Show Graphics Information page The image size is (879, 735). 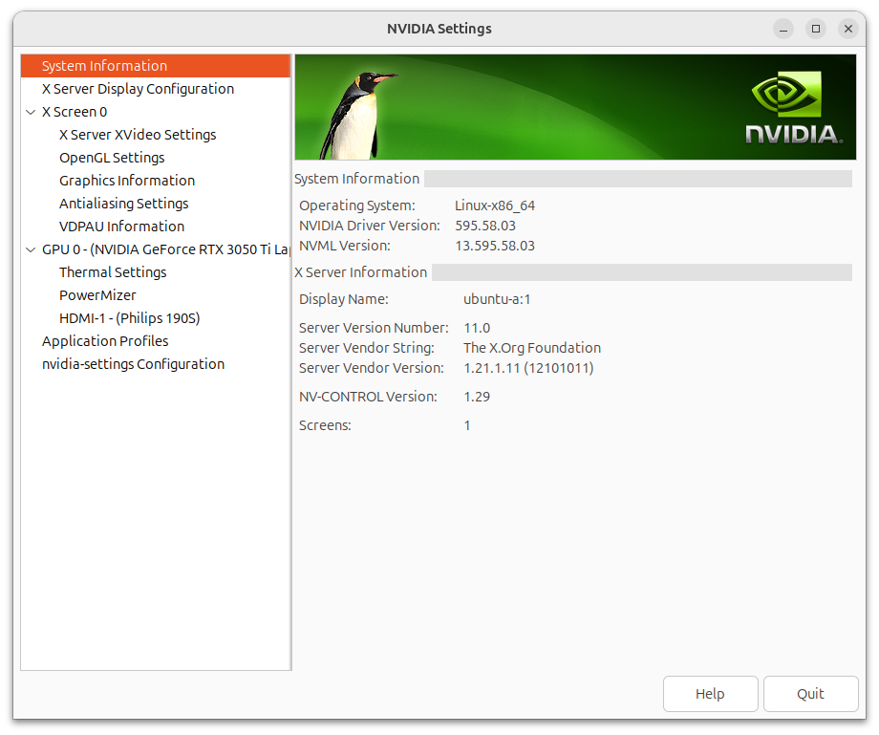[127, 181]
